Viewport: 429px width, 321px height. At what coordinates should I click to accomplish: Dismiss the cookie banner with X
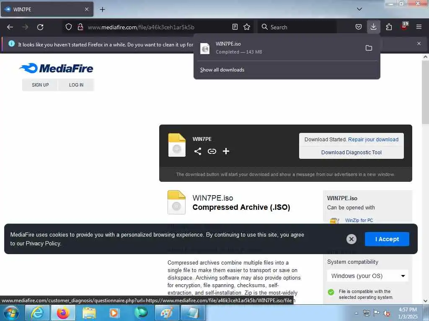pyautogui.click(x=351, y=239)
